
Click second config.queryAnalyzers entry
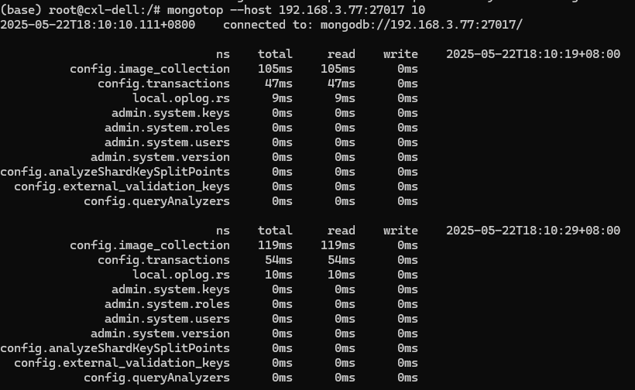(156, 378)
